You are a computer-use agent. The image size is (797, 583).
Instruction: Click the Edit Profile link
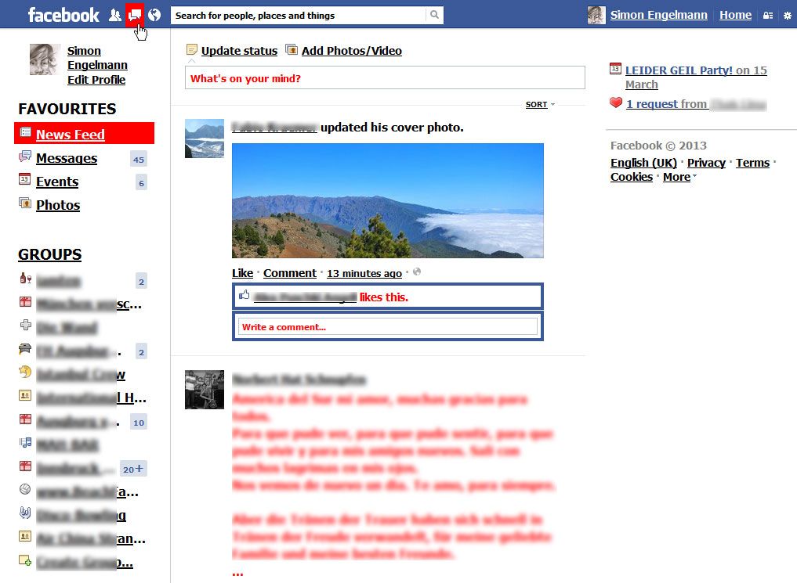96,79
